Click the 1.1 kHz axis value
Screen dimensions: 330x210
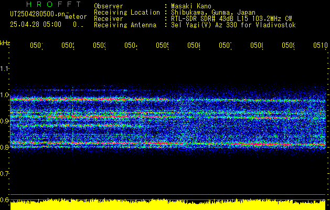[4, 68]
